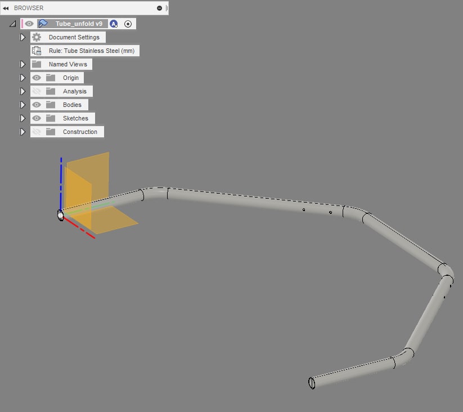Select the Named Views label

click(x=68, y=64)
